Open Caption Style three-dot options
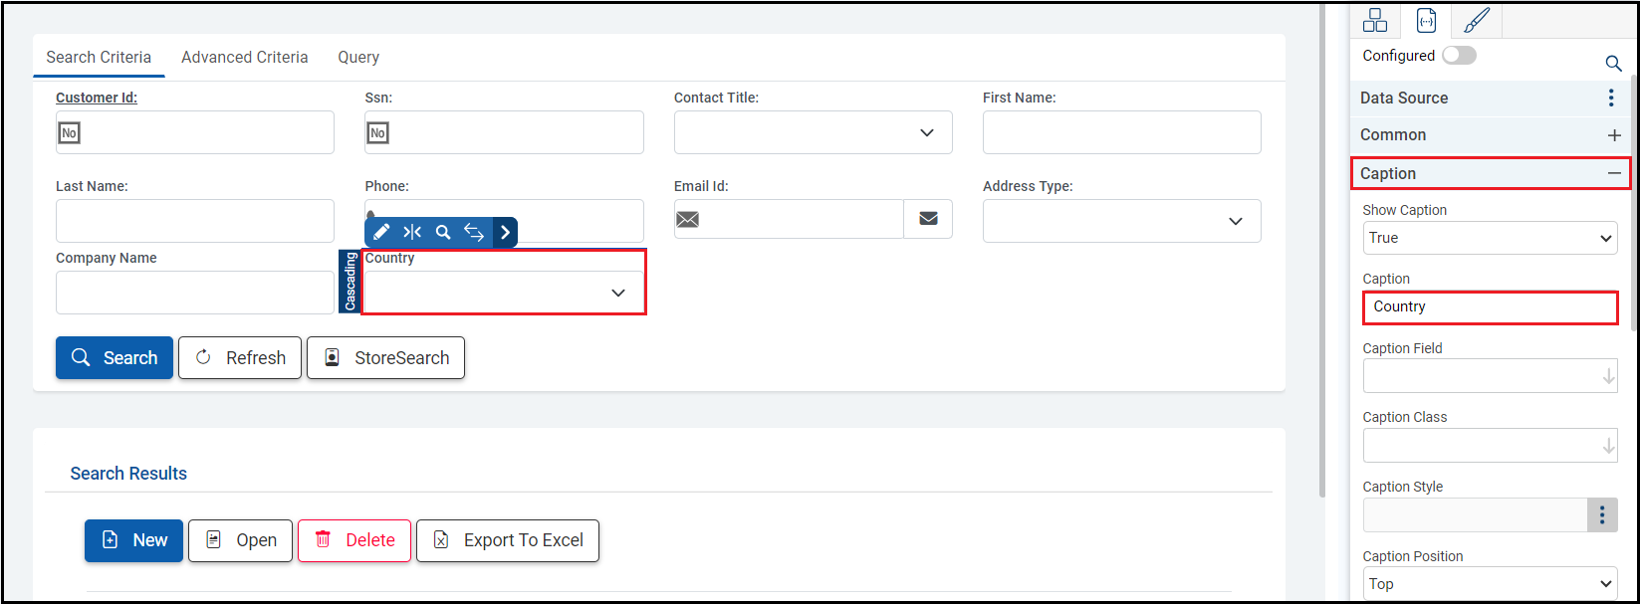Image resolution: width=1640 pixels, height=604 pixels. pyautogui.click(x=1601, y=514)
